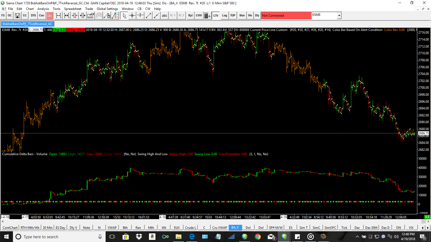Viewport: 431px width, 242px height.
Task: Click the Con toolbar button
Action: [41, 16]
